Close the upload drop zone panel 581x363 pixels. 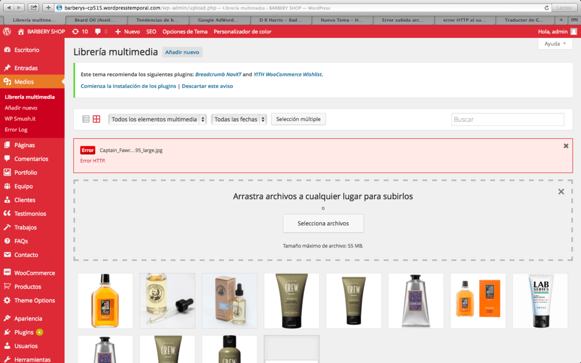pyautogui.click(x=561, y=192)
